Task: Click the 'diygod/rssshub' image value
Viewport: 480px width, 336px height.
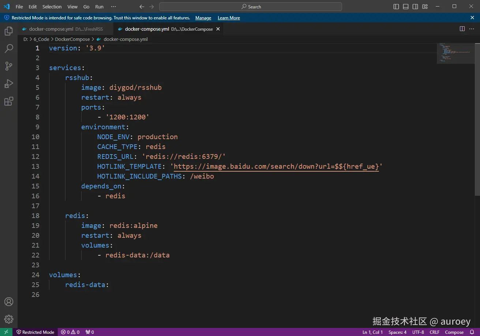Action: tap(135, 88)
